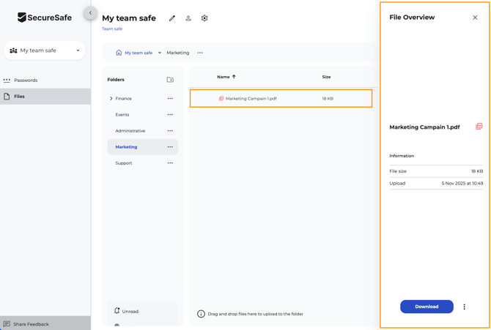Viewport: 491px width, 330px height.
Task: Open the breadcrumb dropdown next to My team safe
Action: (x=160, y=53)
